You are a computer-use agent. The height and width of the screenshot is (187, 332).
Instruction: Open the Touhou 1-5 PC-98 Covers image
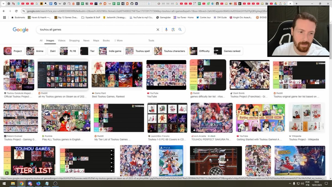(x=167, y=118)
